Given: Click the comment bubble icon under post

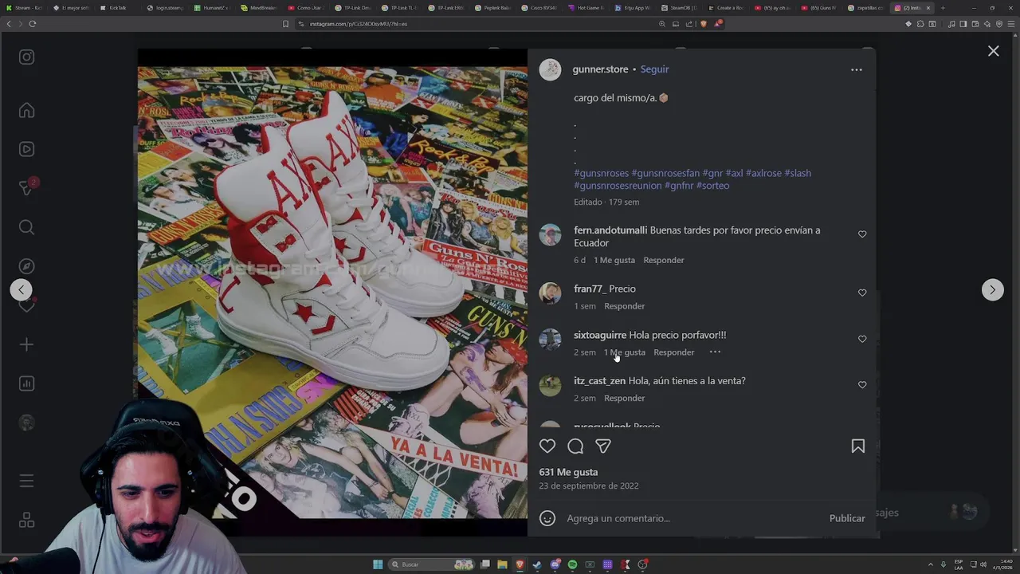Looking at the screenshot, I should pyautogui.click(x=575, y=446).
